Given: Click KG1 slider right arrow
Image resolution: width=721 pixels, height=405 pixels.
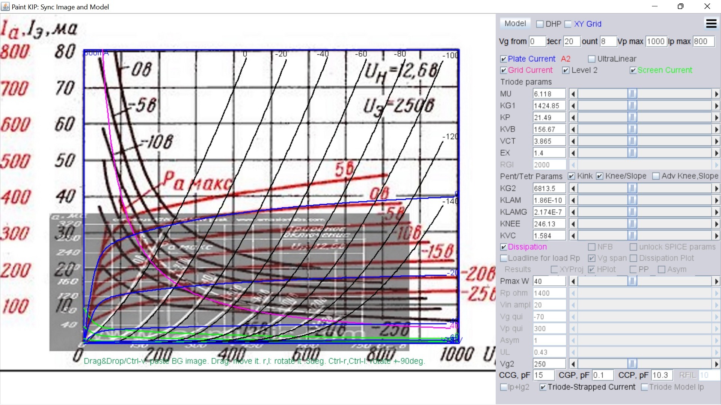Looking at the screenshot, I should click(716, 106).
